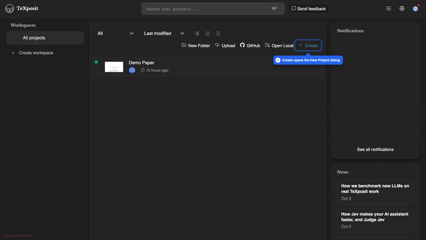Click See all notifications

(375, 149)
